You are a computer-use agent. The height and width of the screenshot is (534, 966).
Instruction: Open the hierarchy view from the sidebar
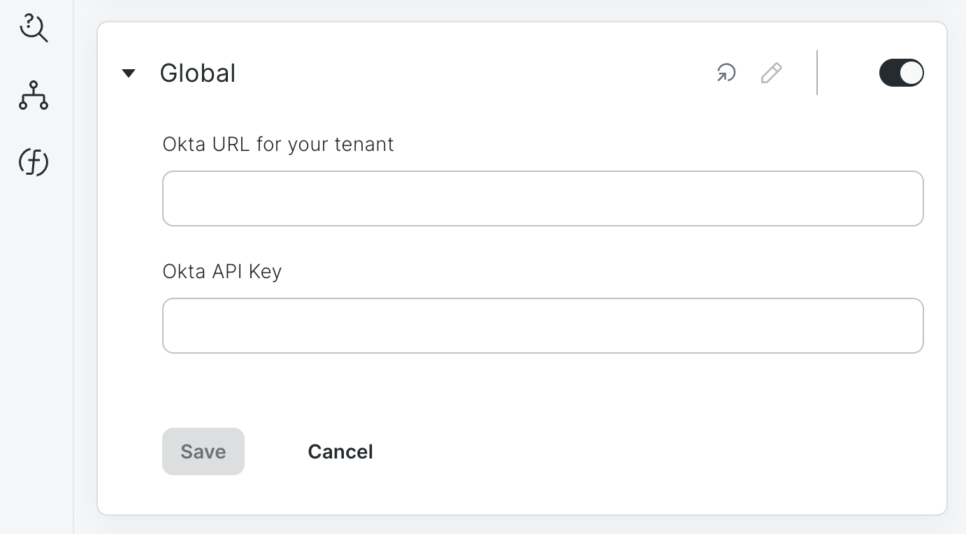tap(34, 96)
